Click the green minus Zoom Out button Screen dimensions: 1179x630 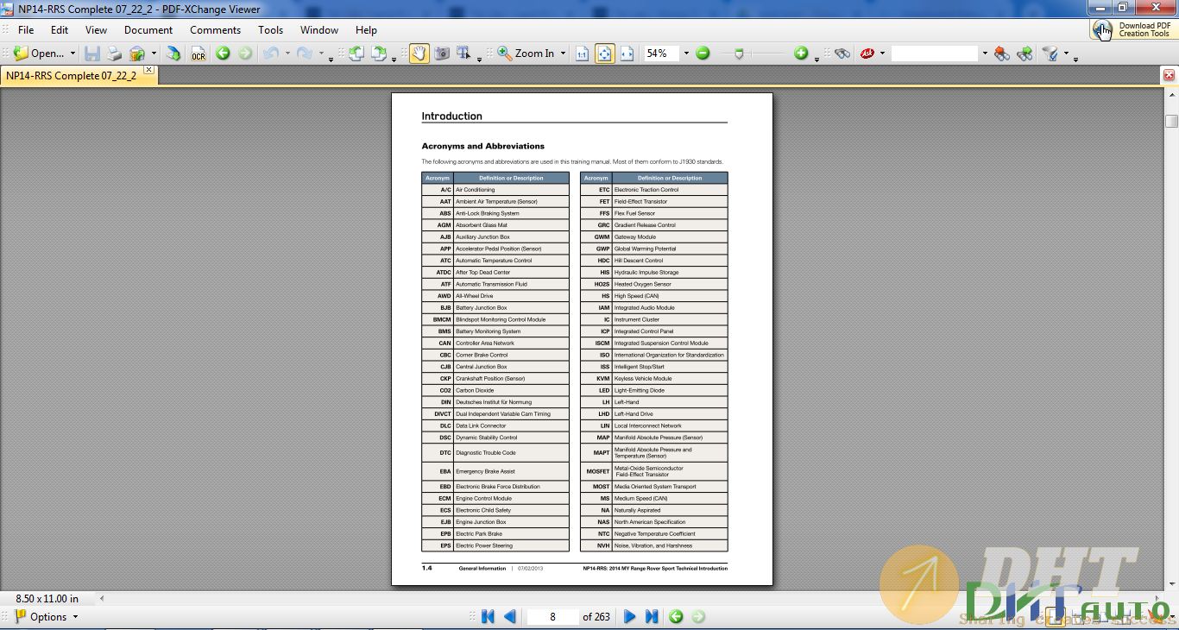[703, 54]
